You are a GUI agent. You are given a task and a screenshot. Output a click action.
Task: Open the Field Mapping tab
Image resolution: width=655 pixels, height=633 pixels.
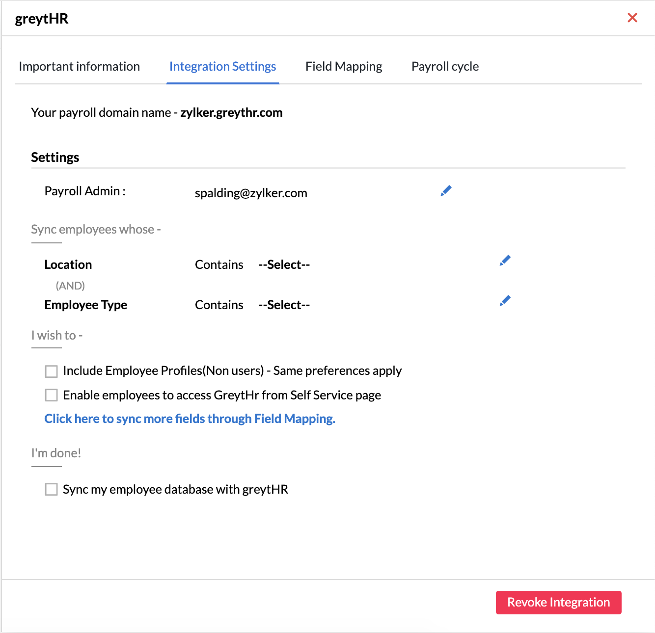(344, 67)
